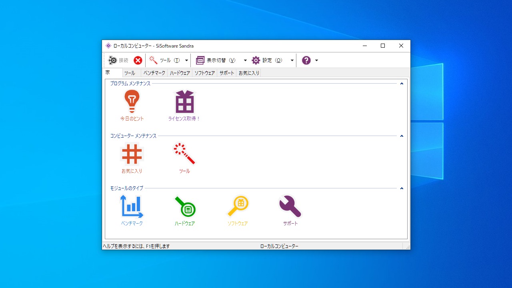Maximize the SiSoftware Sandra window
Viewport: 512px width, 288px height.
tap(383, 46)
